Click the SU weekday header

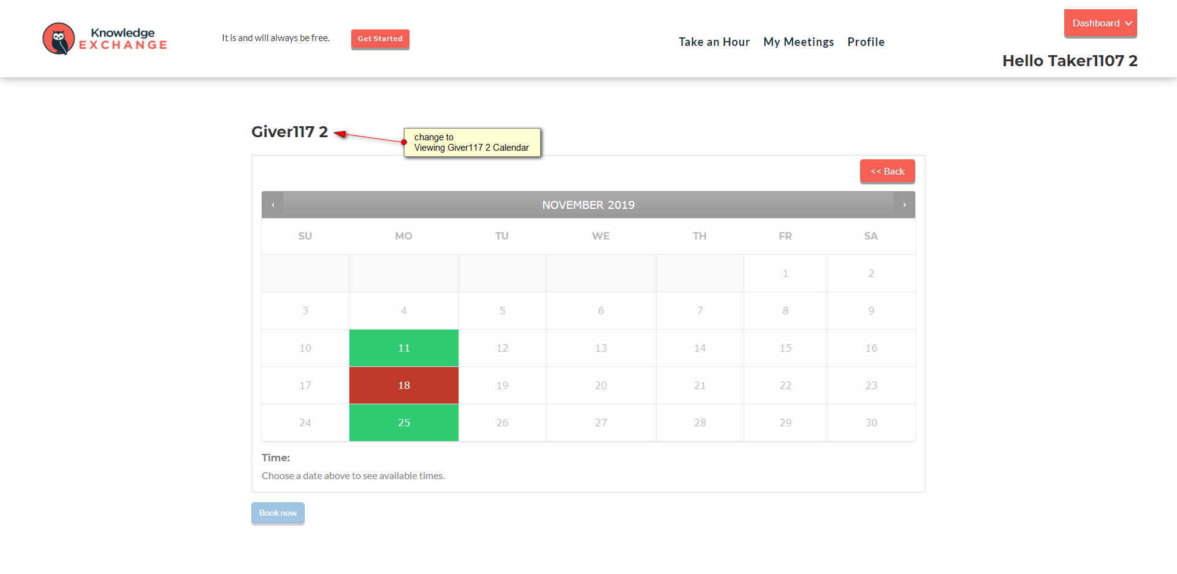pos(305,236)
